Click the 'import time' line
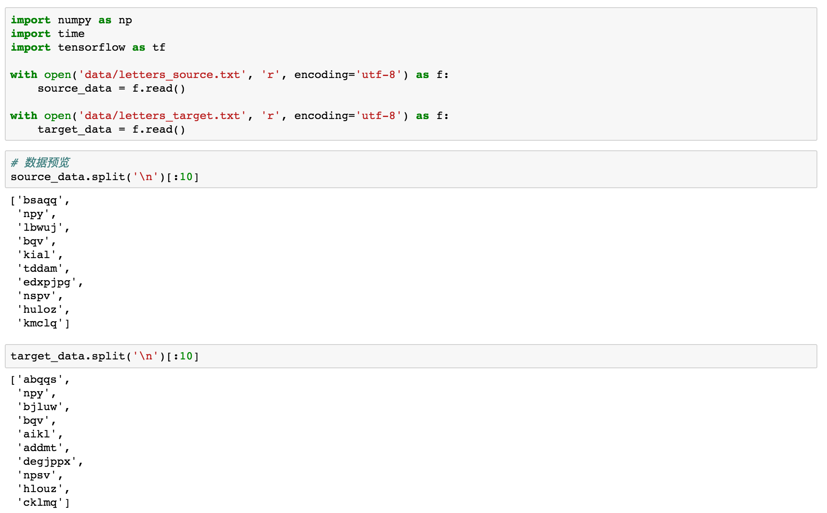 pos(47,34)
